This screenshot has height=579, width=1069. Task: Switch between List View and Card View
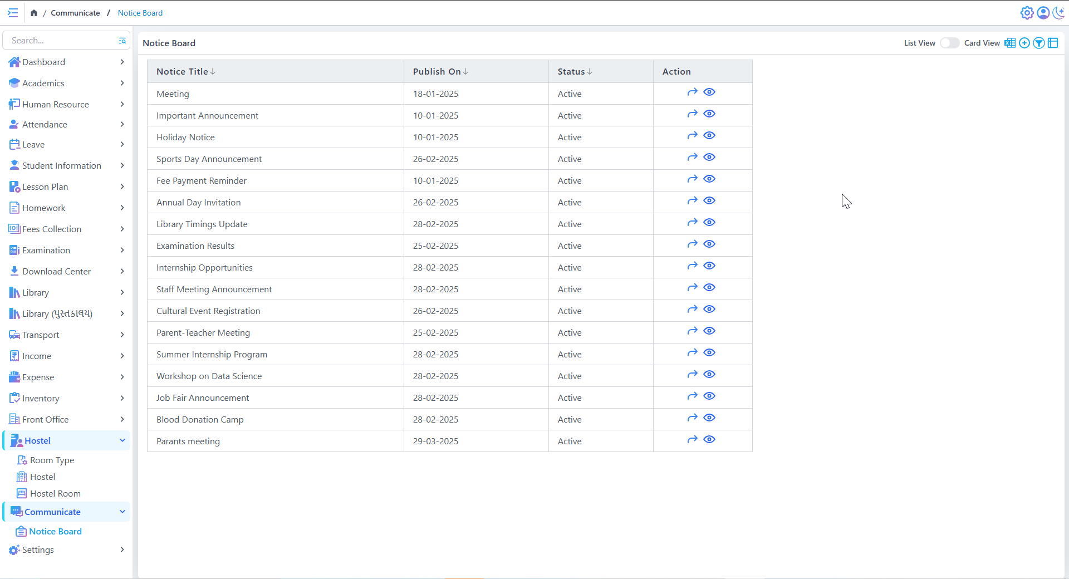(x=949, y=43)
